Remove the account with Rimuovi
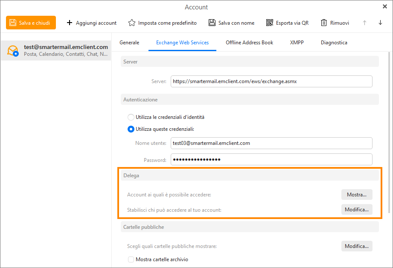 (x=335, y=23)
